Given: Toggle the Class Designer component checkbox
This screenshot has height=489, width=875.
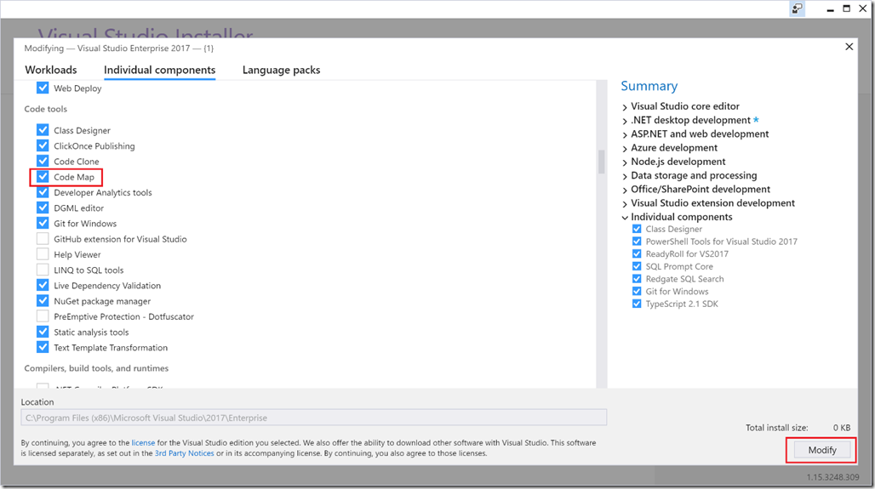Looking at the screenshot, I should tap(43, 130).
